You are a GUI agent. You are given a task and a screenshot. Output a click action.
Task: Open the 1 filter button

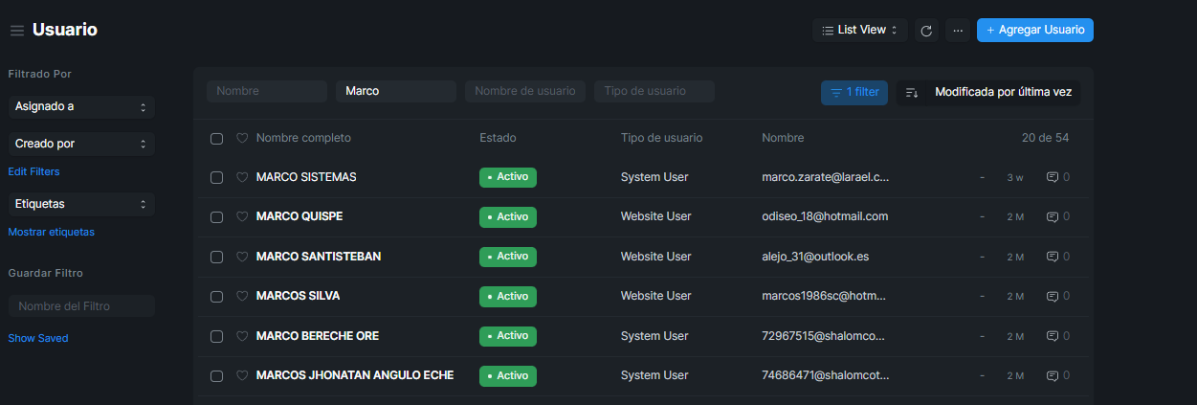[x=853, y=93]
